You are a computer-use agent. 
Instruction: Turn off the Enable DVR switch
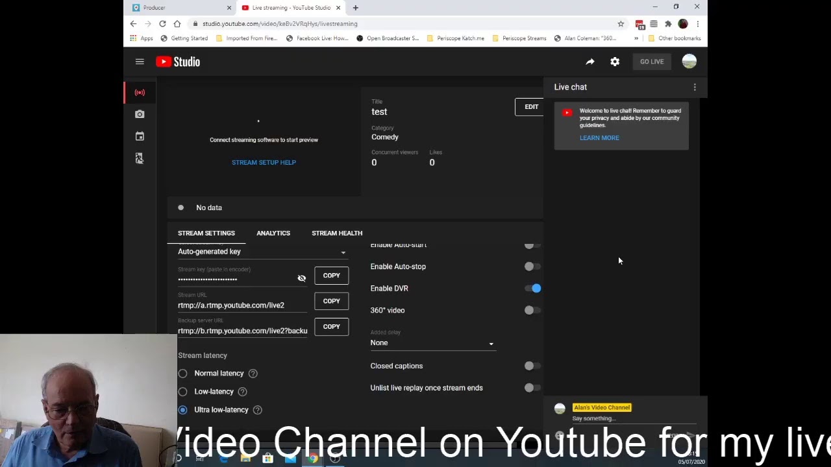532,289
